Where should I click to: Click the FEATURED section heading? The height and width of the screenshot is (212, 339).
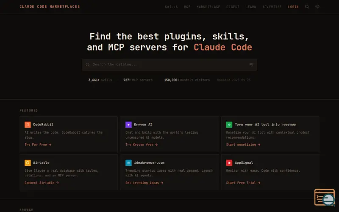(x=28, y=111)
